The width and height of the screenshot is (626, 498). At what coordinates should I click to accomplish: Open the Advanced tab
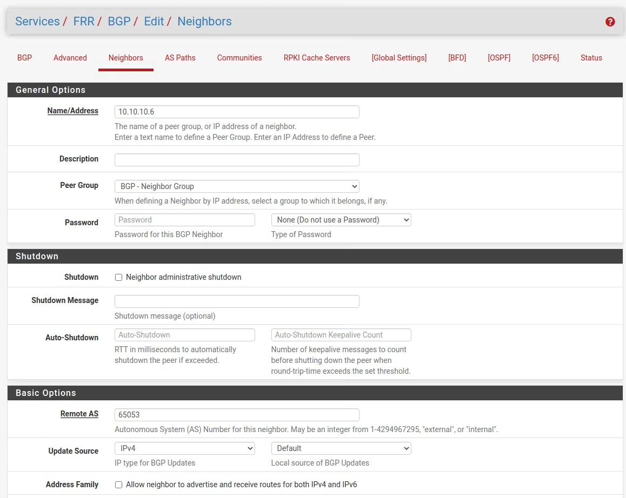point(70,58)
